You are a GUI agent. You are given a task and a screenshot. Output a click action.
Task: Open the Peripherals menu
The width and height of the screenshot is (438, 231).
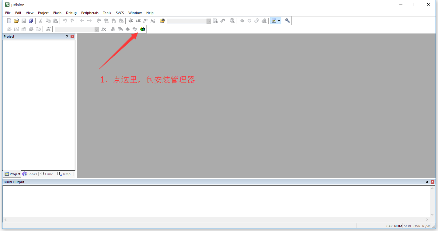point(90,13)
